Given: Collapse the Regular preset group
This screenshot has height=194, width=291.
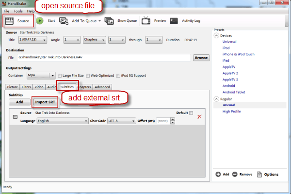Looking at the screenshot, I should click(216, 99).
